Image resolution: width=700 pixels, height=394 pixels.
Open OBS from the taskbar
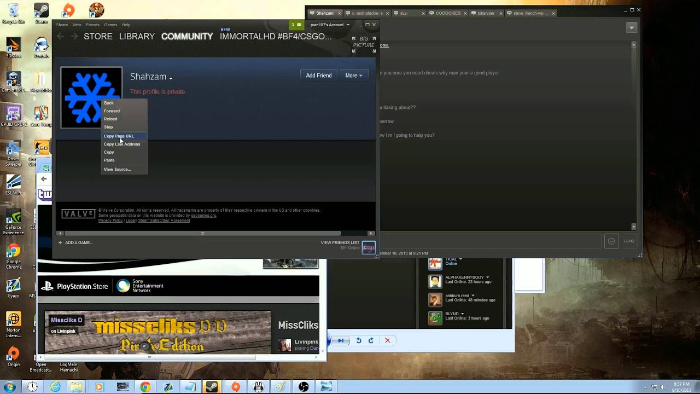pyautogui.click(x=304, y=387)
